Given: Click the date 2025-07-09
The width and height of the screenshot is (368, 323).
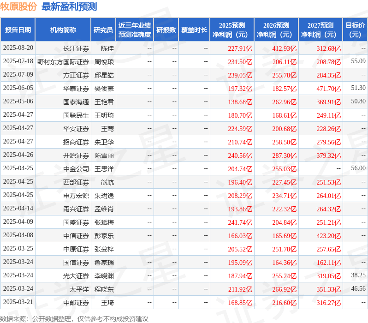Looking at the screenshot, I should [x=18, y=74].
